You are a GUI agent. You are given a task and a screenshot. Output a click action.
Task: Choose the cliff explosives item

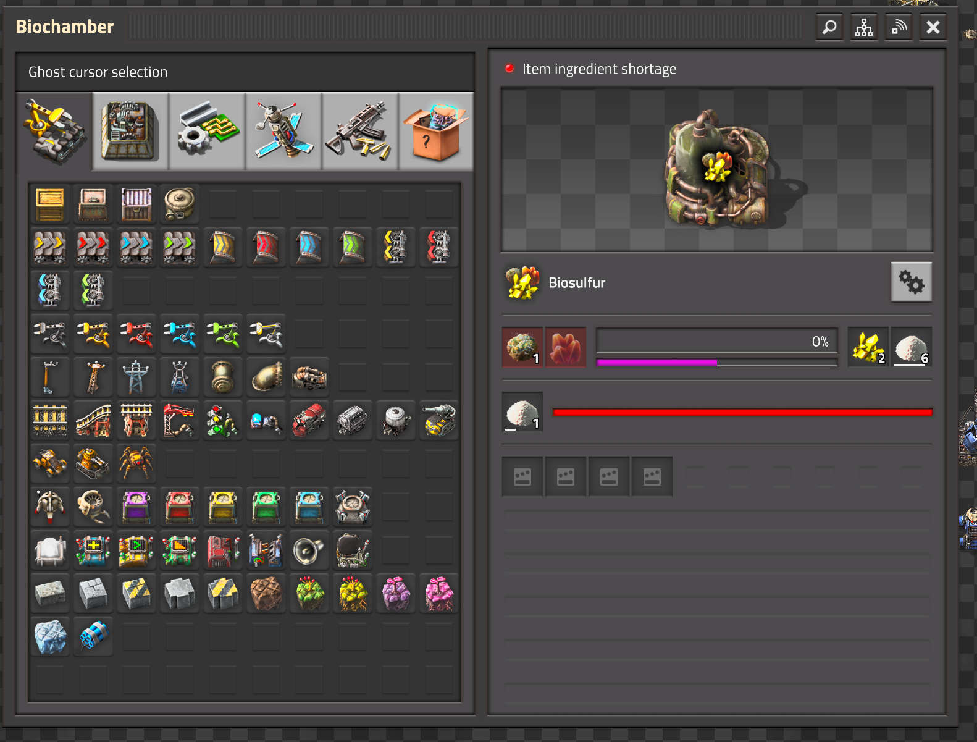tap(93, 637)
